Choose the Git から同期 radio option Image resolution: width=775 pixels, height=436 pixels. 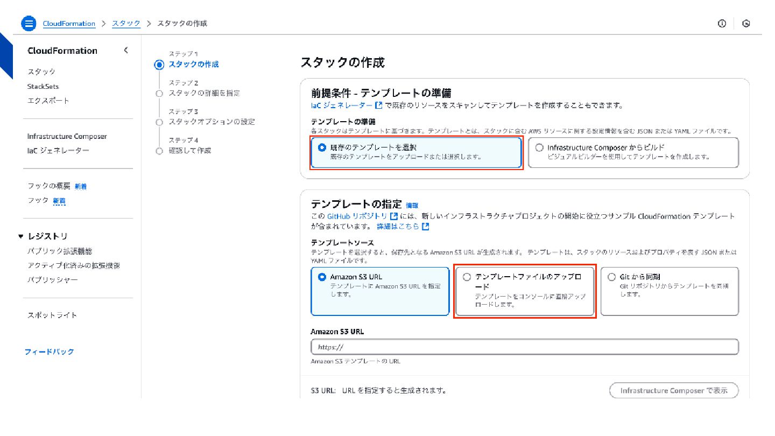tap(611, 277)
